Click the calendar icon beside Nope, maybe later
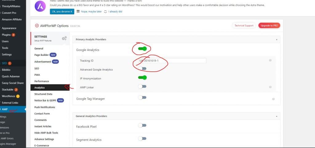 tap(78, 11)
